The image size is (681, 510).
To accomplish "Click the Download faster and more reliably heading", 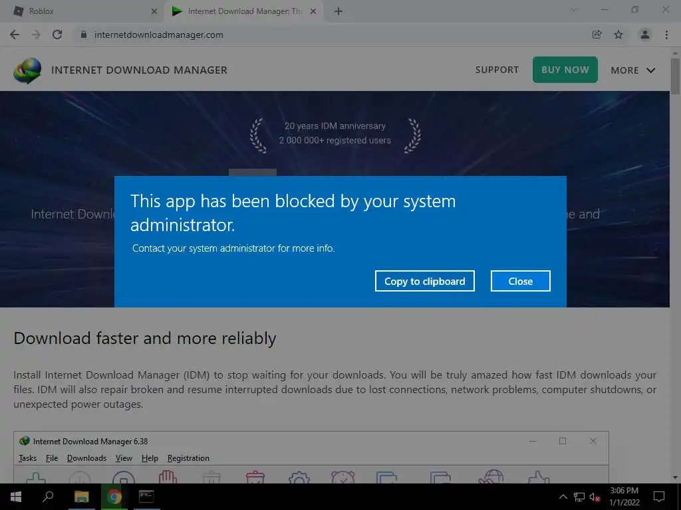I will point(144,338).
